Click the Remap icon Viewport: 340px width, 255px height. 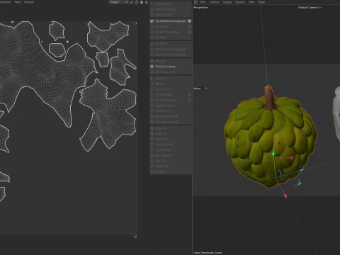tap(152, 172)
